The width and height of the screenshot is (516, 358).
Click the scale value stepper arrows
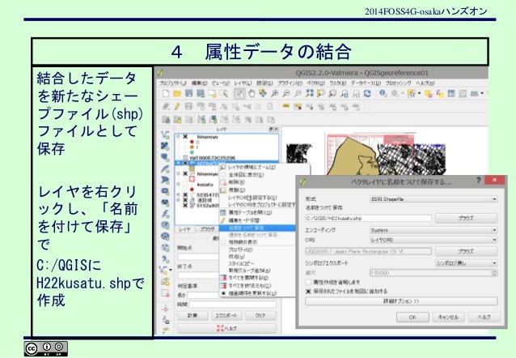tap(494, 273)
